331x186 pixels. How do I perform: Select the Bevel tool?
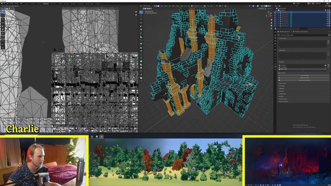point(141,51)
